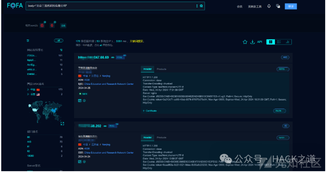Click the 25755 badge in first result header
The height and width of the screenshot is (172, 326).
(x=283, y=69)
